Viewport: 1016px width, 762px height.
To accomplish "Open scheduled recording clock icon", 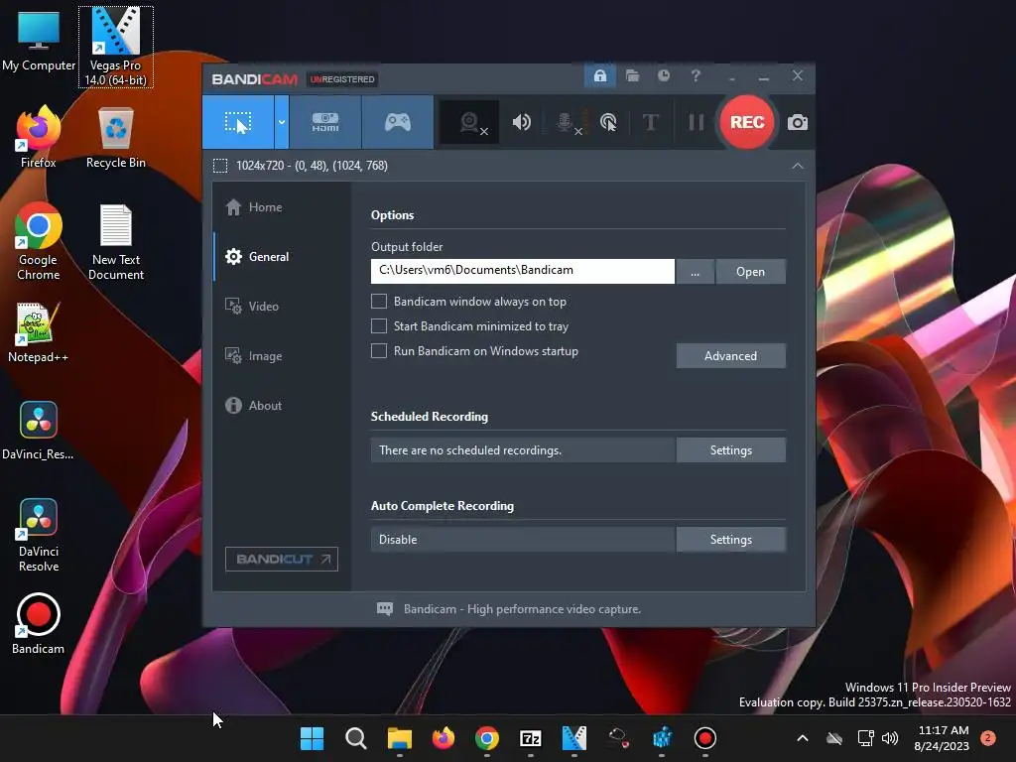I will (664, 75).
